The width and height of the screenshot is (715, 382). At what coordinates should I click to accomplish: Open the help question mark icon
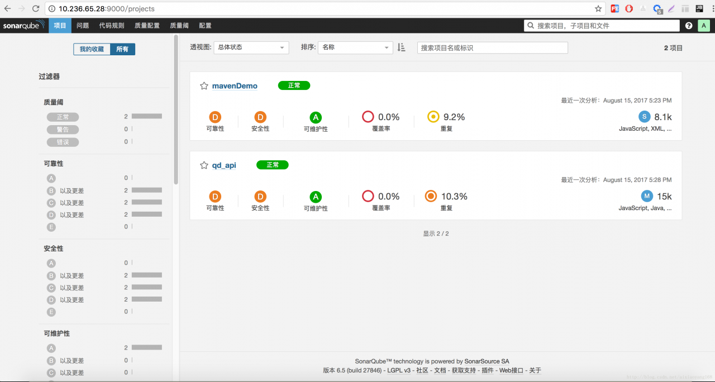(689, 26)
